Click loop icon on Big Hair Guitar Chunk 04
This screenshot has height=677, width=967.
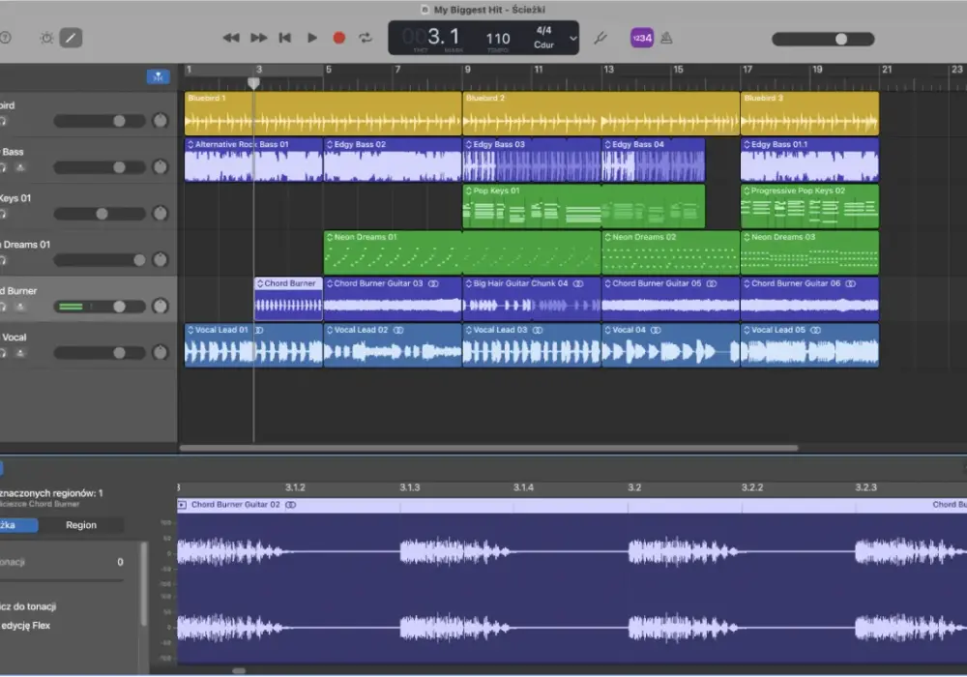pyautogui.click(x=578, y=283)
